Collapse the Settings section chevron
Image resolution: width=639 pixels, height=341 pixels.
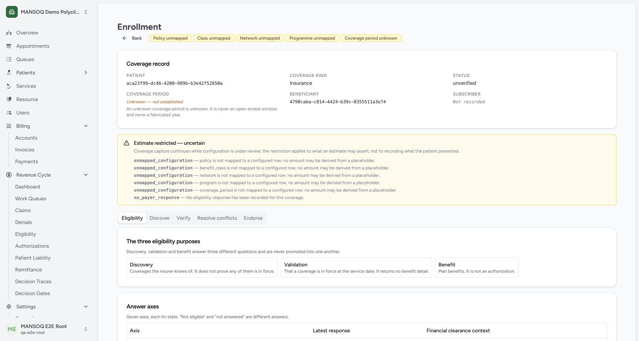click(x=86, y=307)
